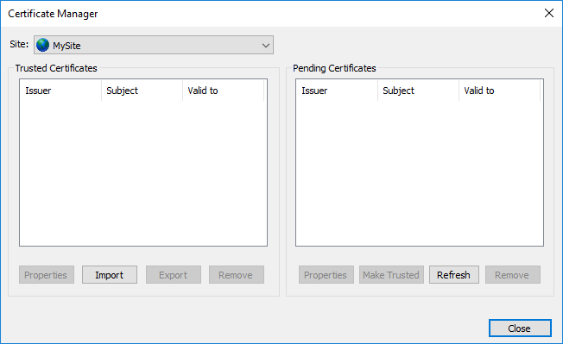Click Properties under Trusted Certificates
The width and height of the screenshot is (563, 344).
pos(47,275)
